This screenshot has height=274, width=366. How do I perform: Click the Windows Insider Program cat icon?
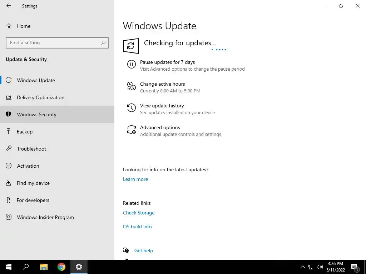coord(9,217)
